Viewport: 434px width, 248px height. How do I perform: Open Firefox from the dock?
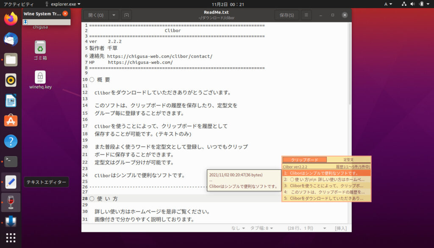point(11,19)
